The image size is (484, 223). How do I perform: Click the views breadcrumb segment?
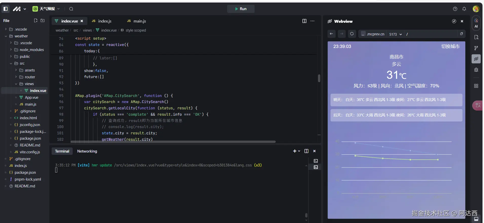[x=87, y=30]
